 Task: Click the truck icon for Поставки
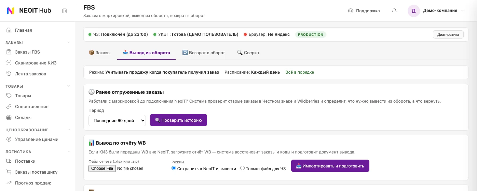(9, 161)
